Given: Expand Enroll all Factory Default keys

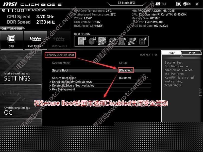Looking at the screenshot, I should tap(72, 82).
